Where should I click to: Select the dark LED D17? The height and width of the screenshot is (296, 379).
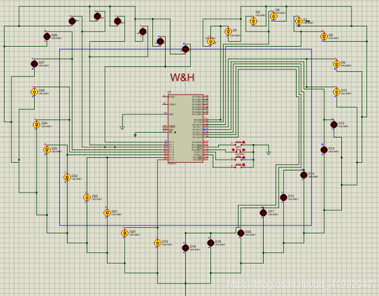click(x=263, y=212)
